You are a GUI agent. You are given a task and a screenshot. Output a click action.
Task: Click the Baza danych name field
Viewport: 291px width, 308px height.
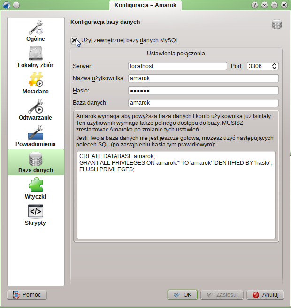(x=203, y=103)
